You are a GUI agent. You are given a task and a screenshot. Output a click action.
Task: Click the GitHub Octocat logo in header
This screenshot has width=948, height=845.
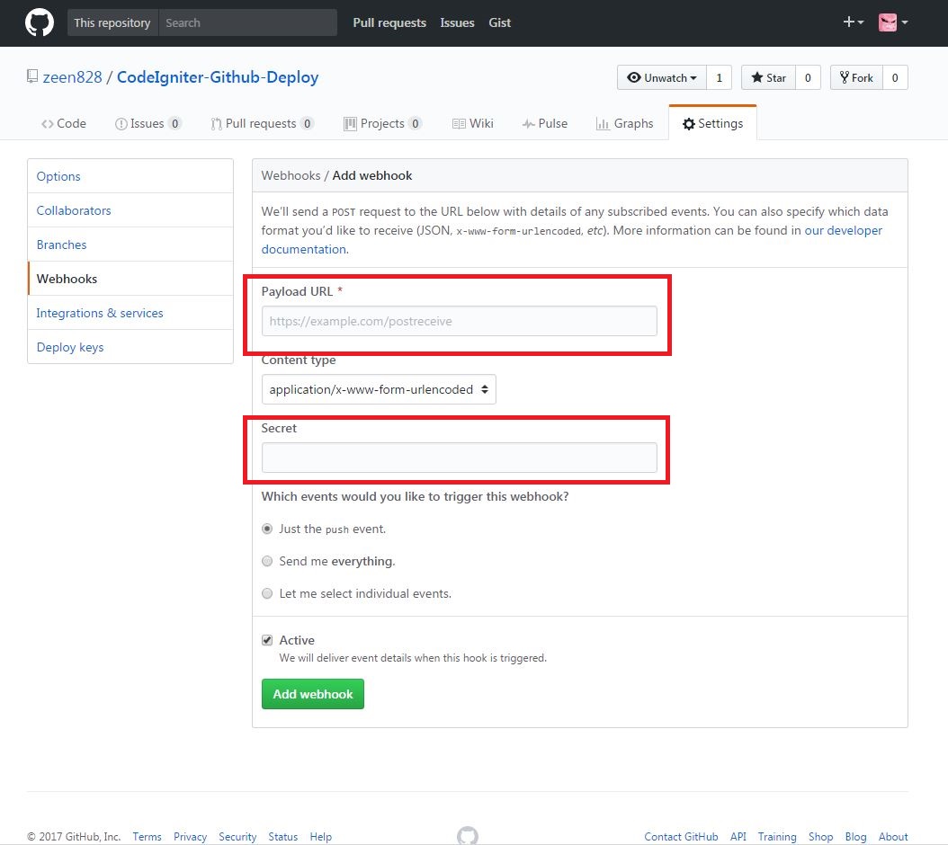click(x=40, y=22)
